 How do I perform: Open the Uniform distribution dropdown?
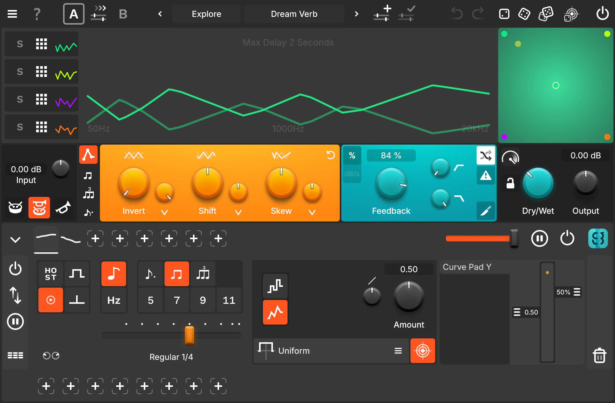click(x=398, y=350)
